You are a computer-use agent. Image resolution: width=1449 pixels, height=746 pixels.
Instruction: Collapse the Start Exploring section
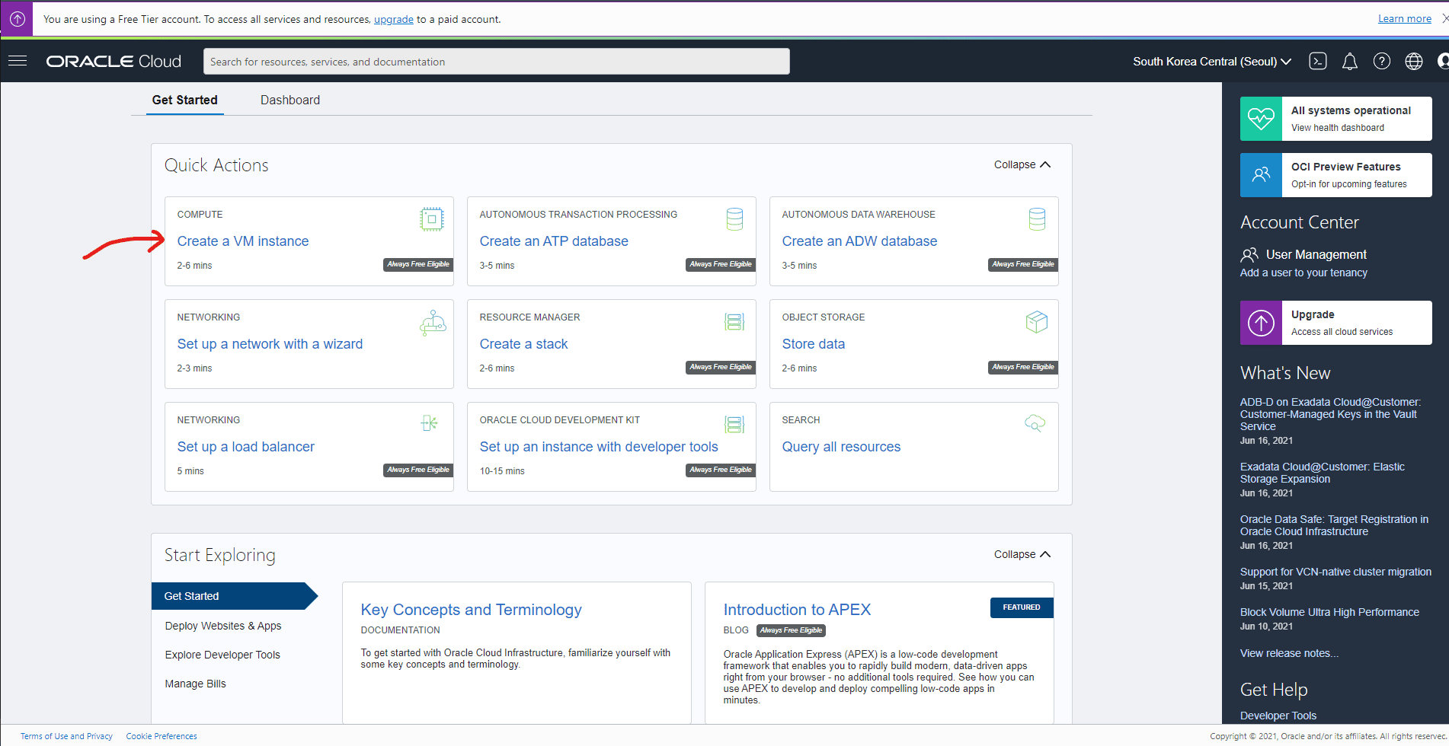pos(1022,554)
